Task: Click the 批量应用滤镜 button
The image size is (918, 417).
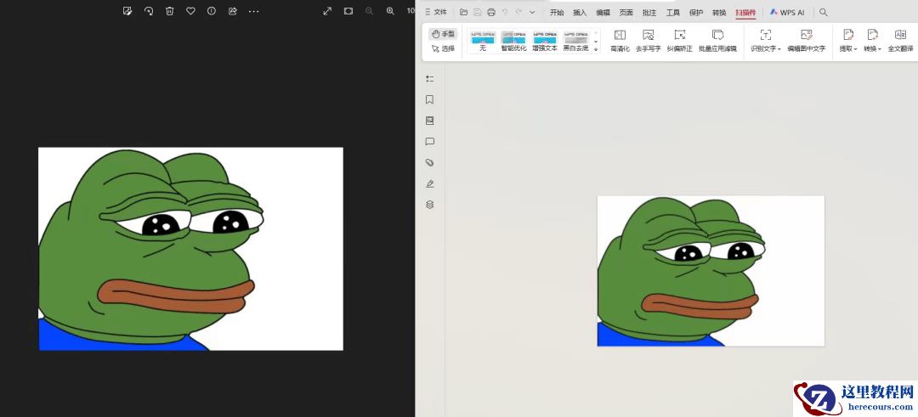Action: (x=717, y=40)
